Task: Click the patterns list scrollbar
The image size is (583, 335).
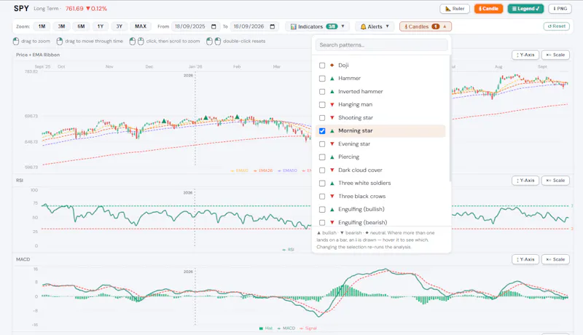Action: (450, 119)
